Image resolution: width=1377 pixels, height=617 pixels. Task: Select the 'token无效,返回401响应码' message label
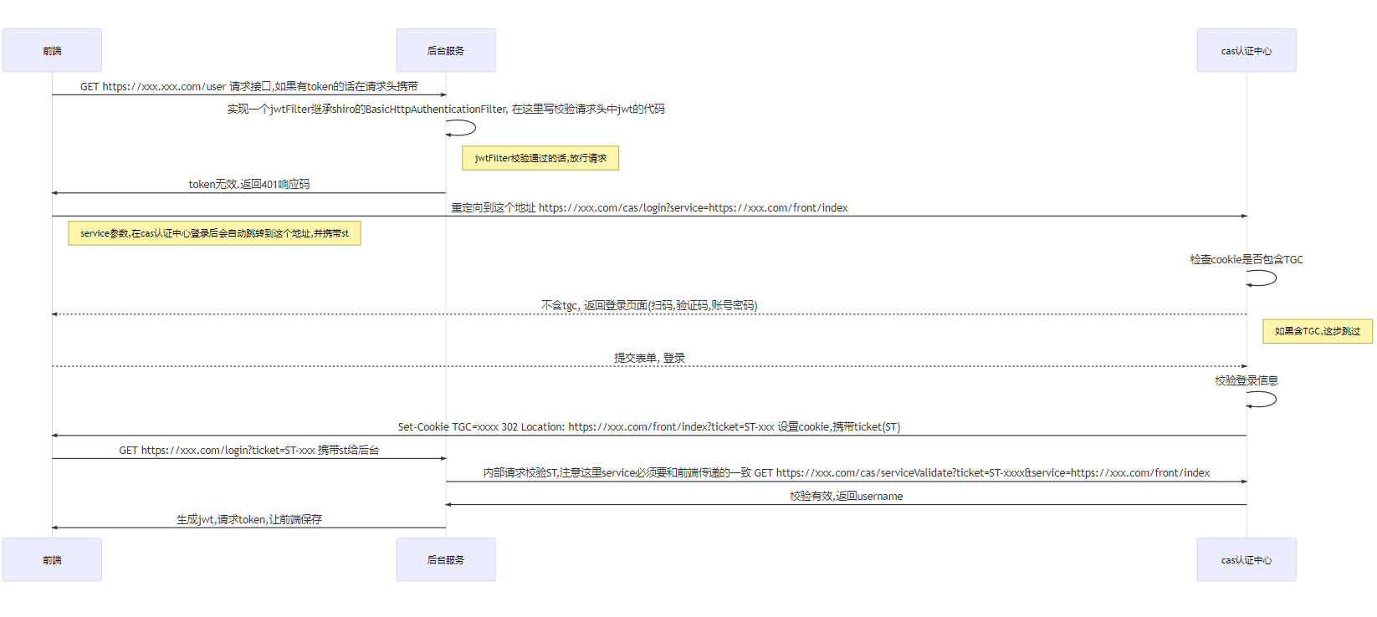tap(249, 184)
